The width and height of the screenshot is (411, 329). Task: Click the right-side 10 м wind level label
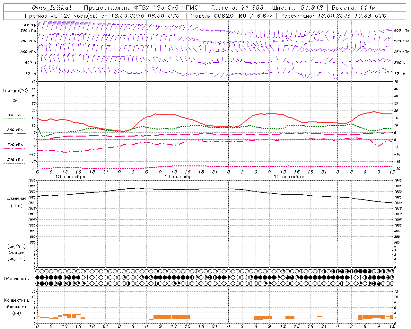point(399,73)
